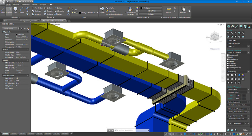Enable the Bezugskanten checkbox
252x136 pixels.
pos(228,59)
